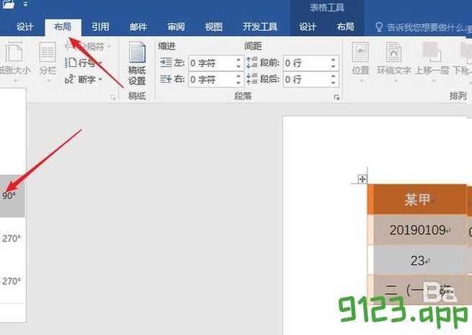
Task: Open the 段落 paragraph dialog launcher
Action: [x=337, y=97]
